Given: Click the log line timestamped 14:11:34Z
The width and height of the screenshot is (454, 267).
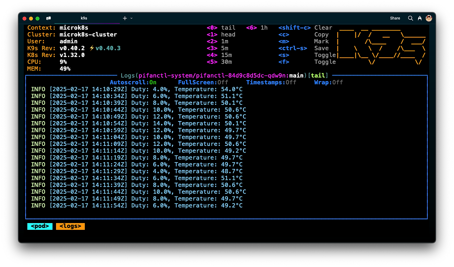Looking at the screenshot, I should click(x=137, y=178).
